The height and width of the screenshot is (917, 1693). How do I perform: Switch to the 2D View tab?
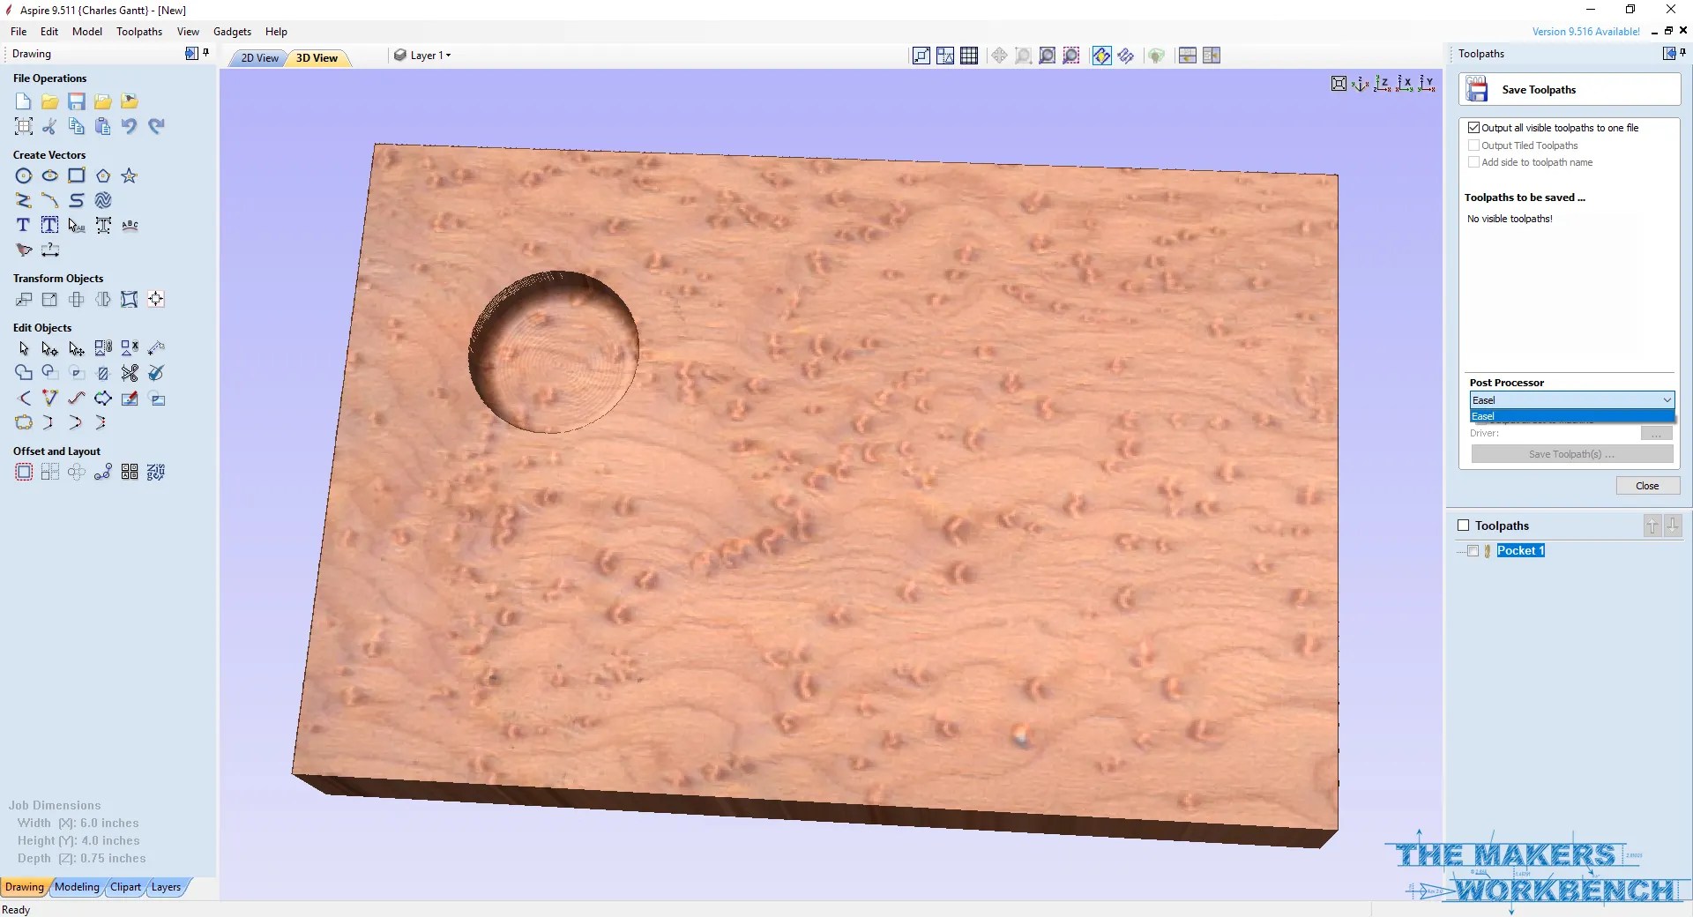pos(257,57)
